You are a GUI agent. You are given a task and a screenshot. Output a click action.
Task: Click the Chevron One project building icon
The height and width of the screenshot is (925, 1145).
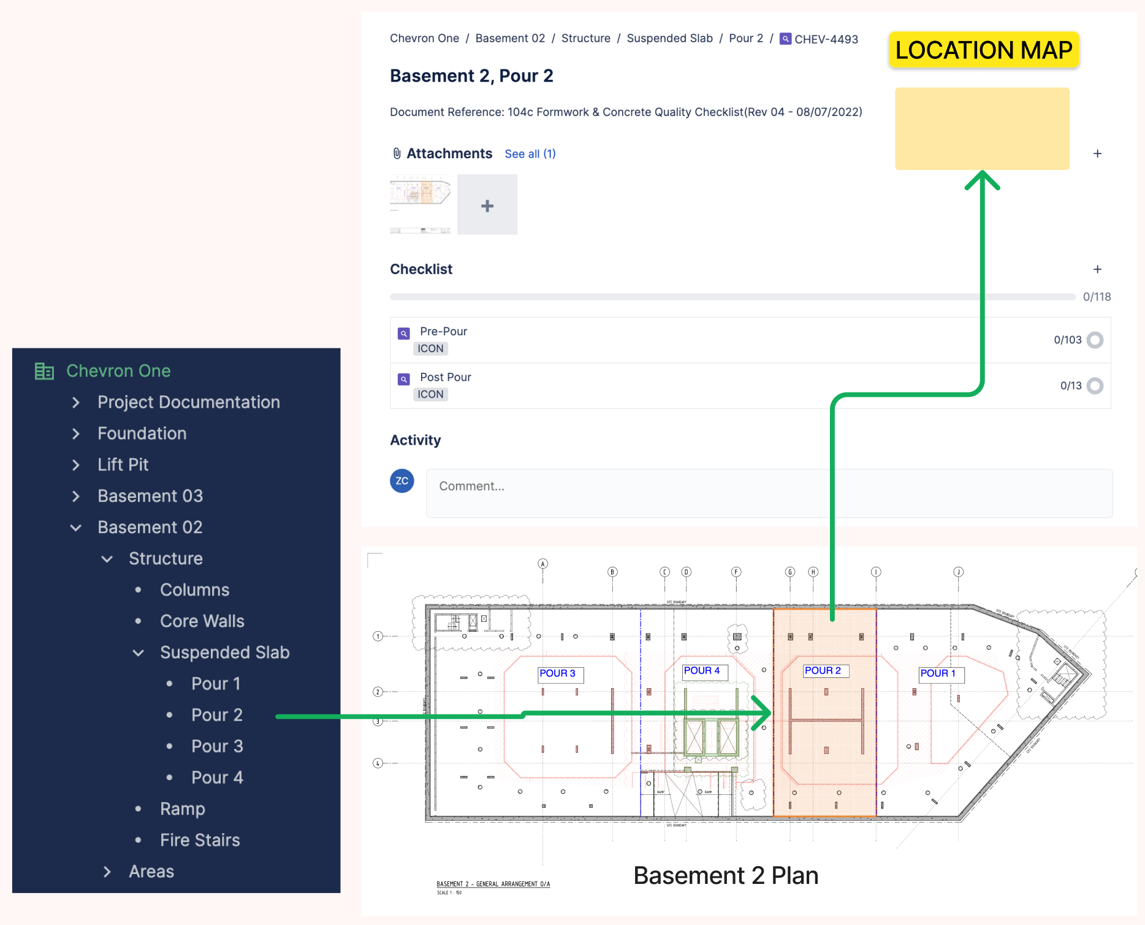click(x=44, y=371)
